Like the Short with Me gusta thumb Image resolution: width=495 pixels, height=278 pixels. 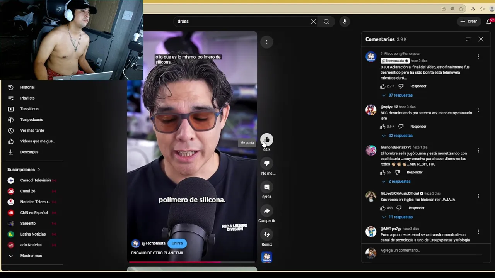click(266, 140)
